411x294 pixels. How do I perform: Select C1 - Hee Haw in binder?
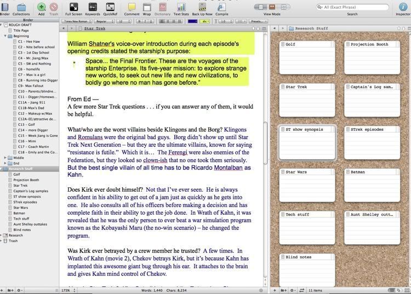(29, 42)
